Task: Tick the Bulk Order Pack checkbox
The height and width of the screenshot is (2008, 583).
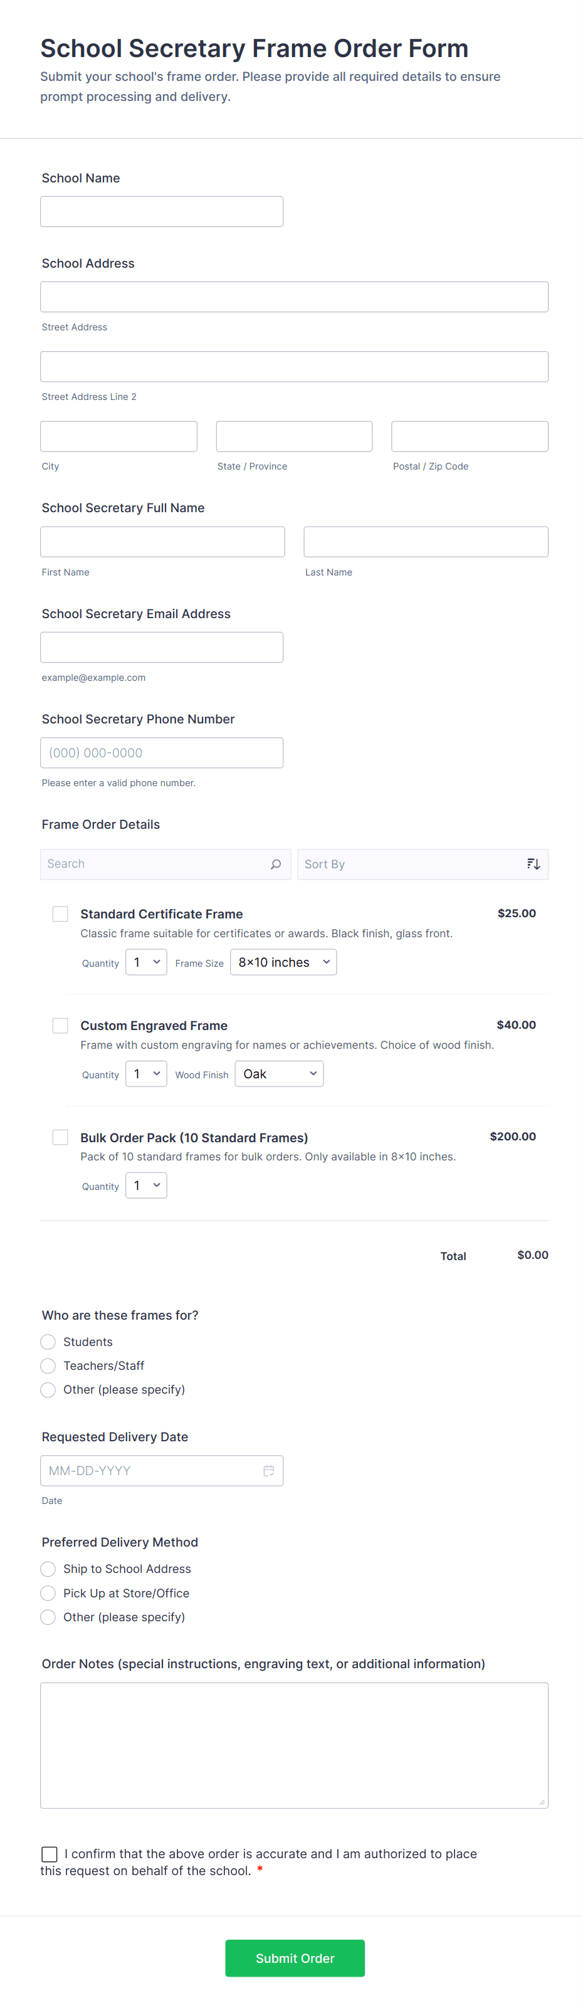Action: click(60, 1137)
